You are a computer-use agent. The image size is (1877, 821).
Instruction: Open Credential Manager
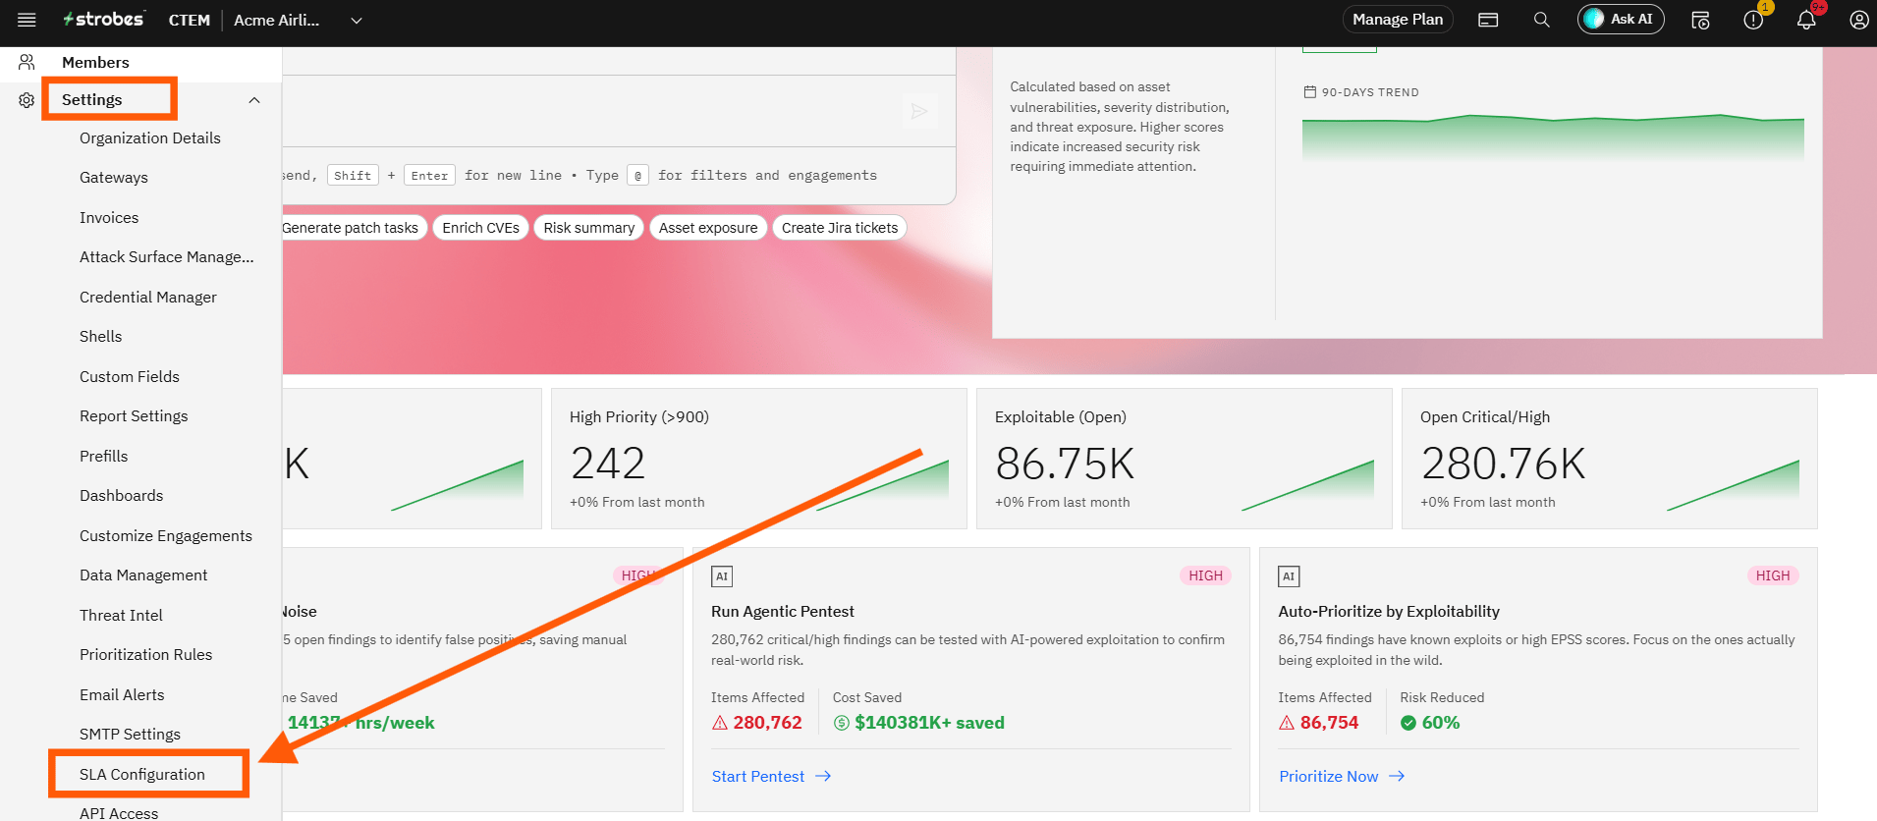(148, 298)
